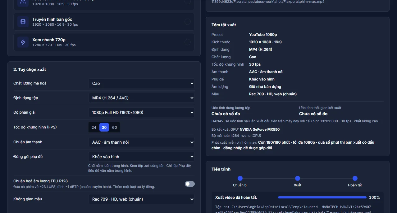Click the 100% progress value
This screenshot has width=397, height=213.
point(374,198)
